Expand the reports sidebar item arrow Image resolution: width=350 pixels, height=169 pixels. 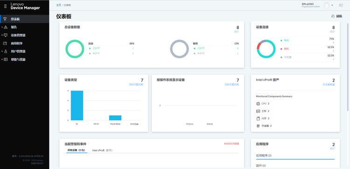point(2,27)
